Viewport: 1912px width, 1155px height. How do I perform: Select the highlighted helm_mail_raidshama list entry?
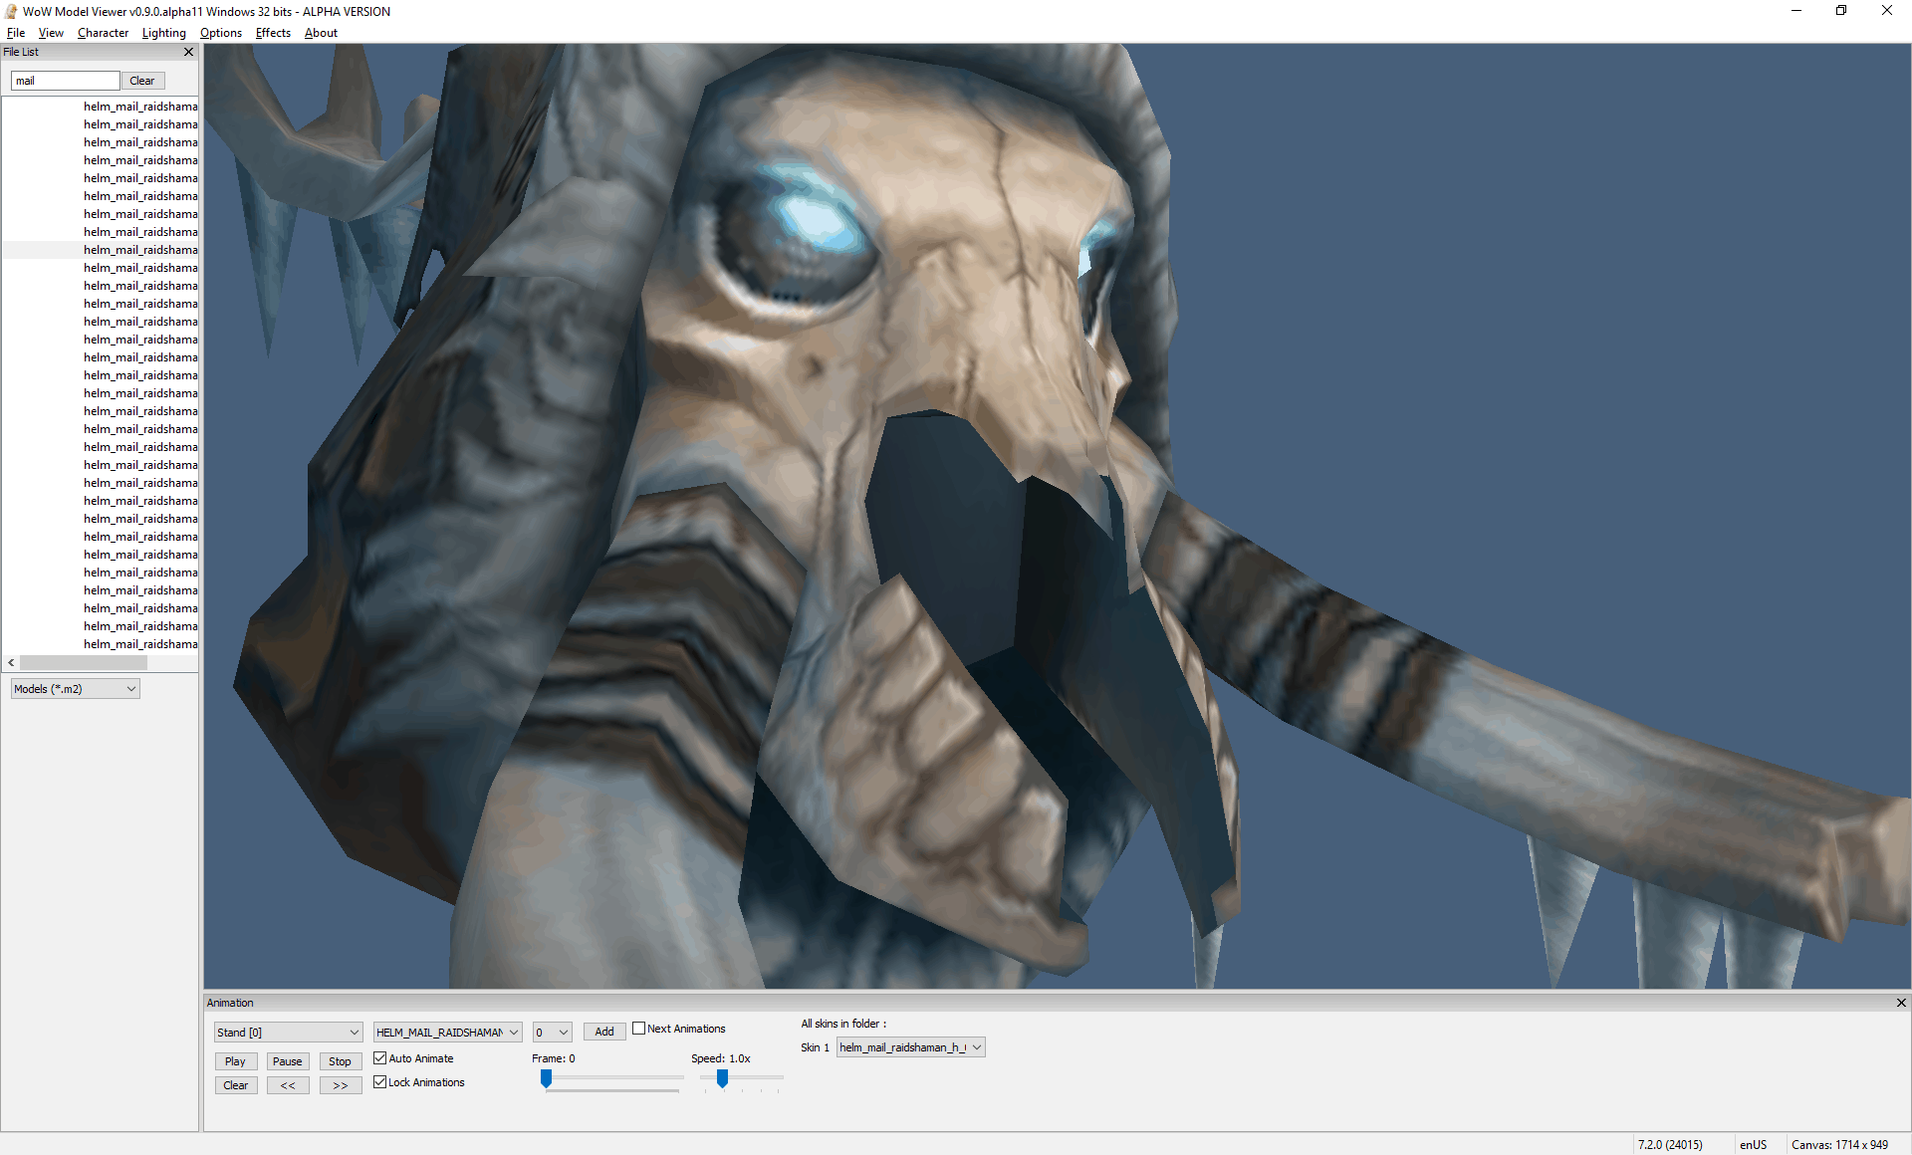point(100,250)
